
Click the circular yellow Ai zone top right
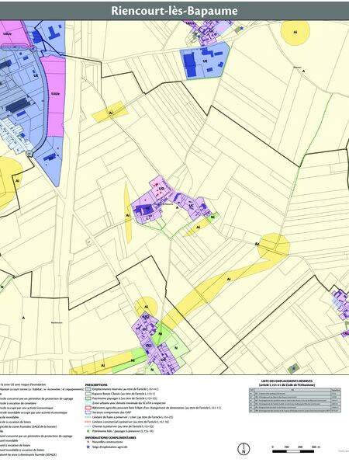tap(295, 32)
